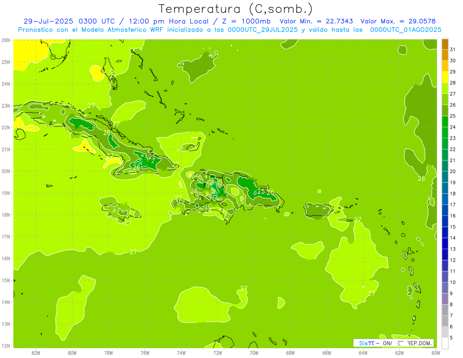Pick the light gray swatch between 5 and 6

click(x=445, y=332)
